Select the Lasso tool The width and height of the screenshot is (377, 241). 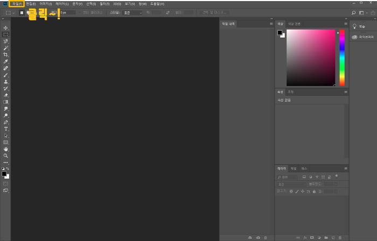(x=5, y=41)
